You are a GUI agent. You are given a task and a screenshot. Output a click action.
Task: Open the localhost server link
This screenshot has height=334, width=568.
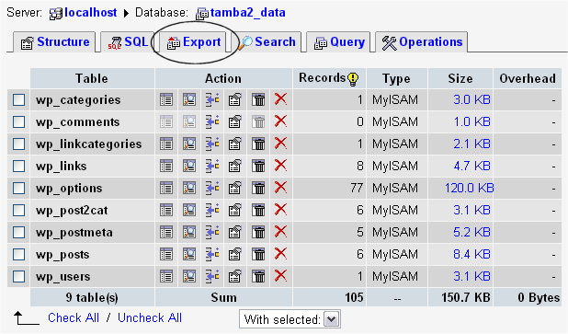(x=91, y=13)
